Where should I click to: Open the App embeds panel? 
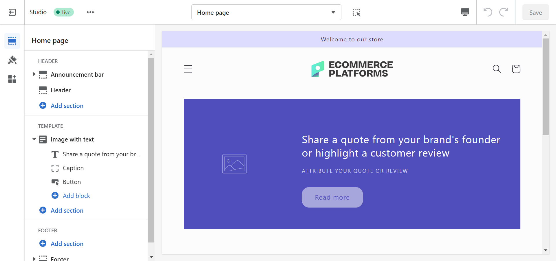pos(12,79)
